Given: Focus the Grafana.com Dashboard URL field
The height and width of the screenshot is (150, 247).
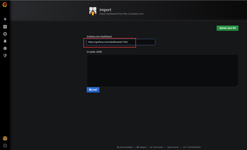Looking at the screenshot, I should tap(121, 42).
